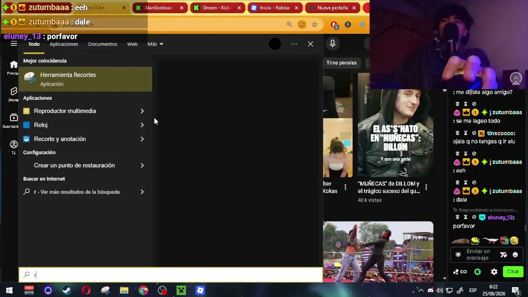Viewport: 528px width, 297px height.
Task: Select Todo search filter tab
Action: tap(34, 44)
